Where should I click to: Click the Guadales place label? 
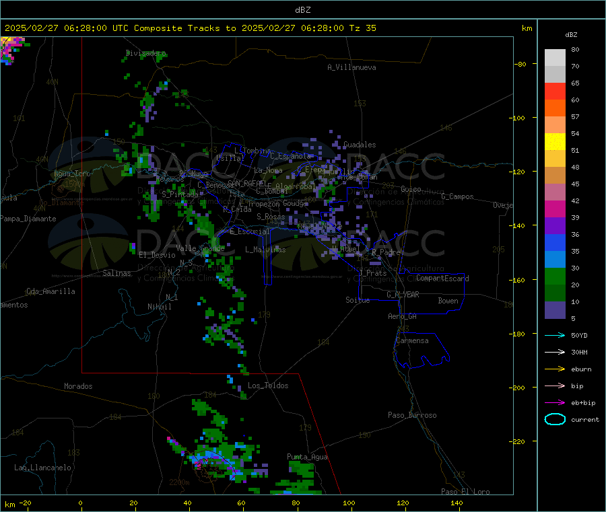click(360, 145)
